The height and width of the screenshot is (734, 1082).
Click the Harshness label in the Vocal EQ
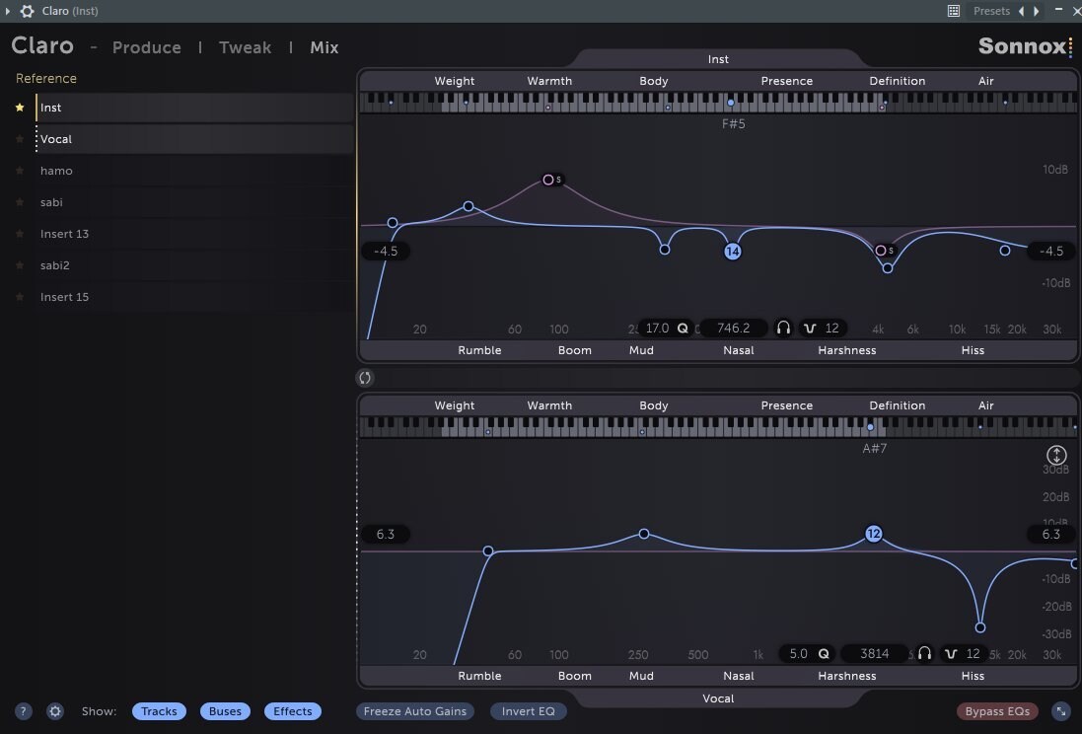(x=846, y=676)
